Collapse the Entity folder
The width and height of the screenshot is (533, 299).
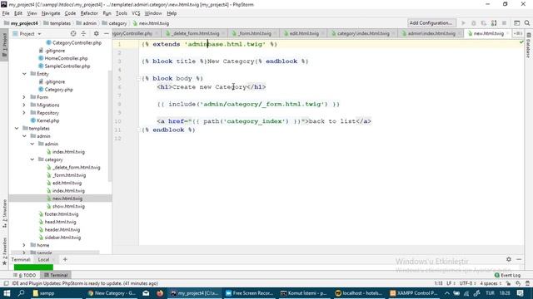click(24, 74)
